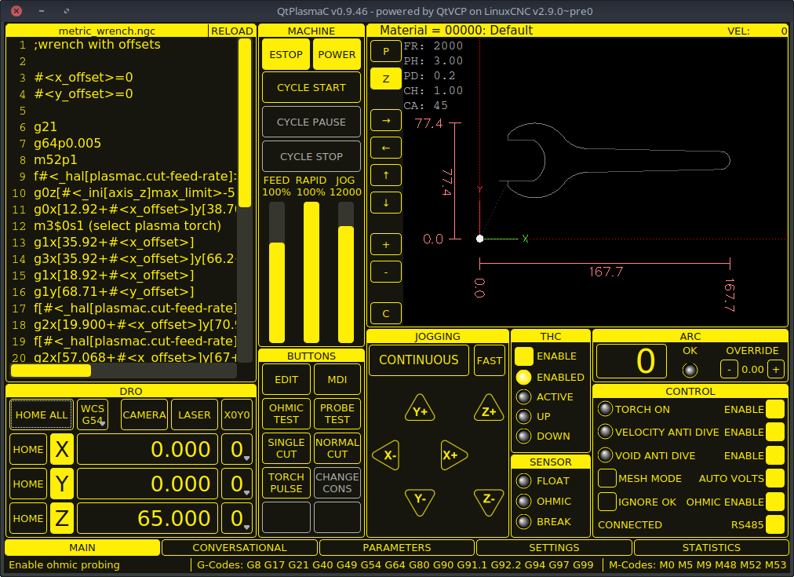
Task: Switch to STATISTICS tab
Action: [711, 548]
